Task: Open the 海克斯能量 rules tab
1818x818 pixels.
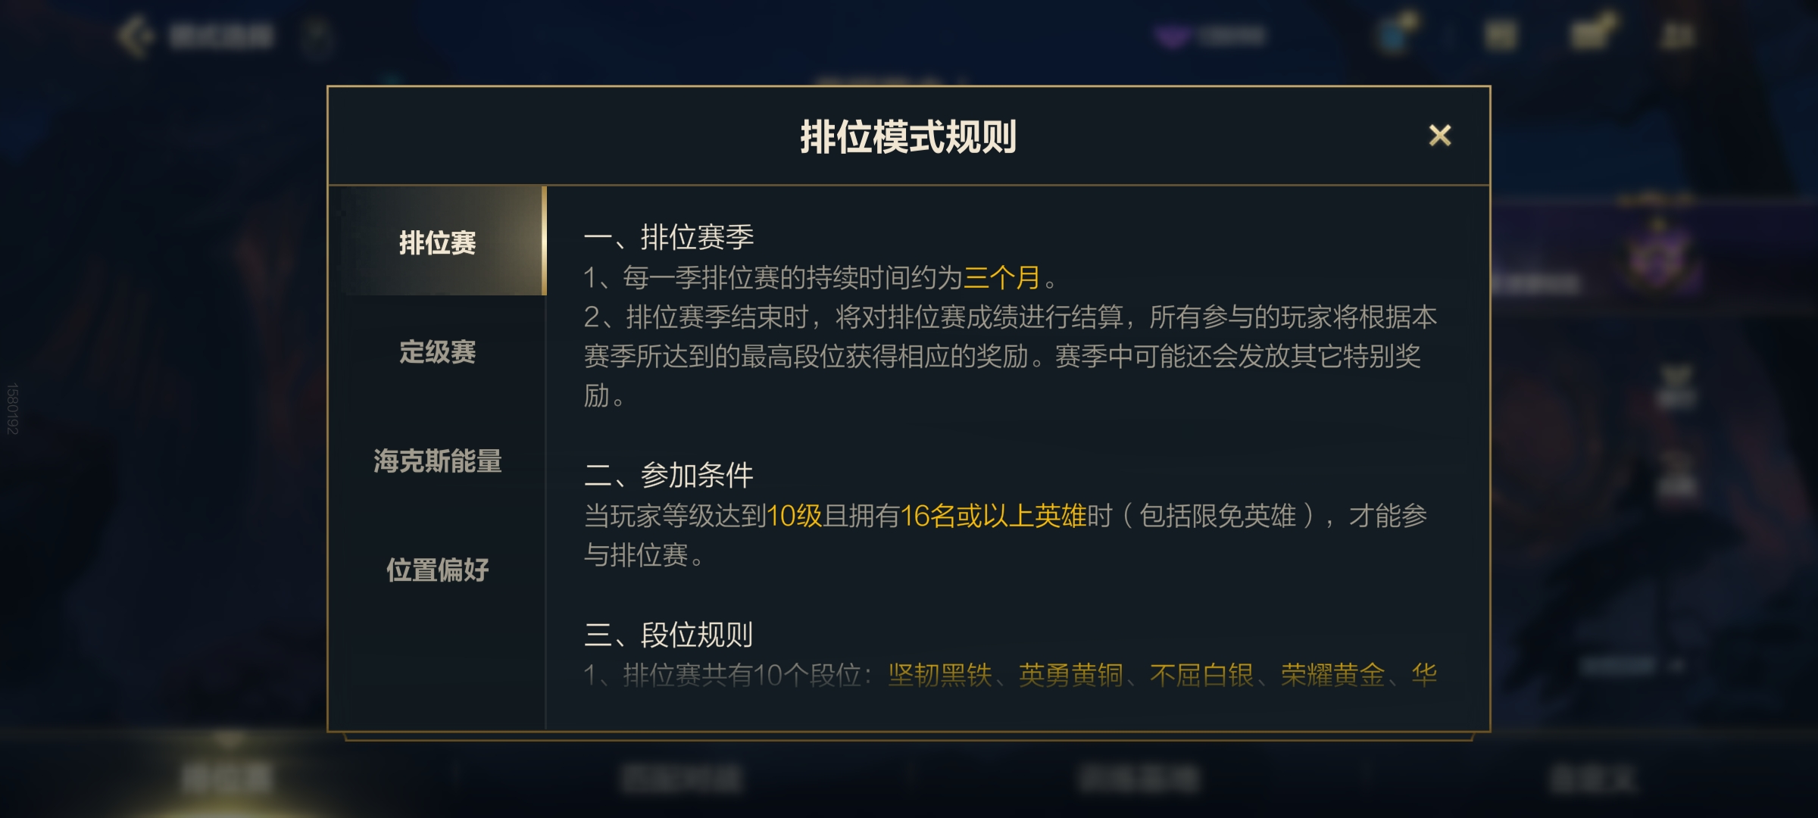Action: coord(438,461)
